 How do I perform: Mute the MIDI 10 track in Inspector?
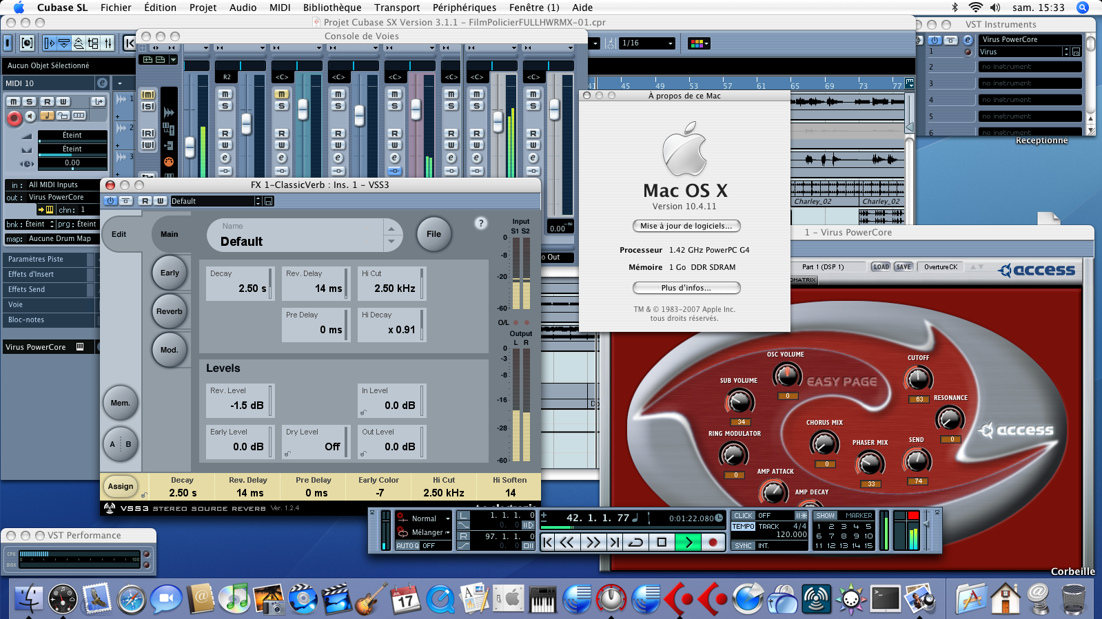[x=13, y=102]
